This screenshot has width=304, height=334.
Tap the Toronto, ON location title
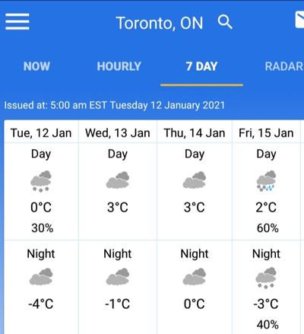tap(160, 23)
